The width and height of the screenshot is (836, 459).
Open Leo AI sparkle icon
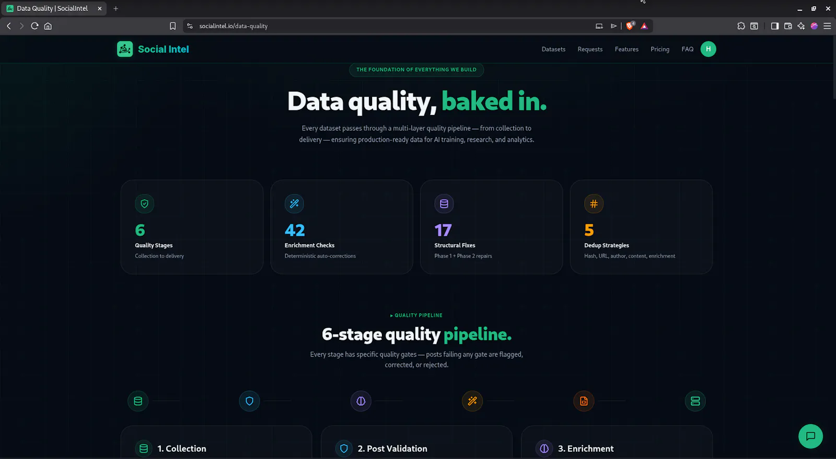click(801, 26)
